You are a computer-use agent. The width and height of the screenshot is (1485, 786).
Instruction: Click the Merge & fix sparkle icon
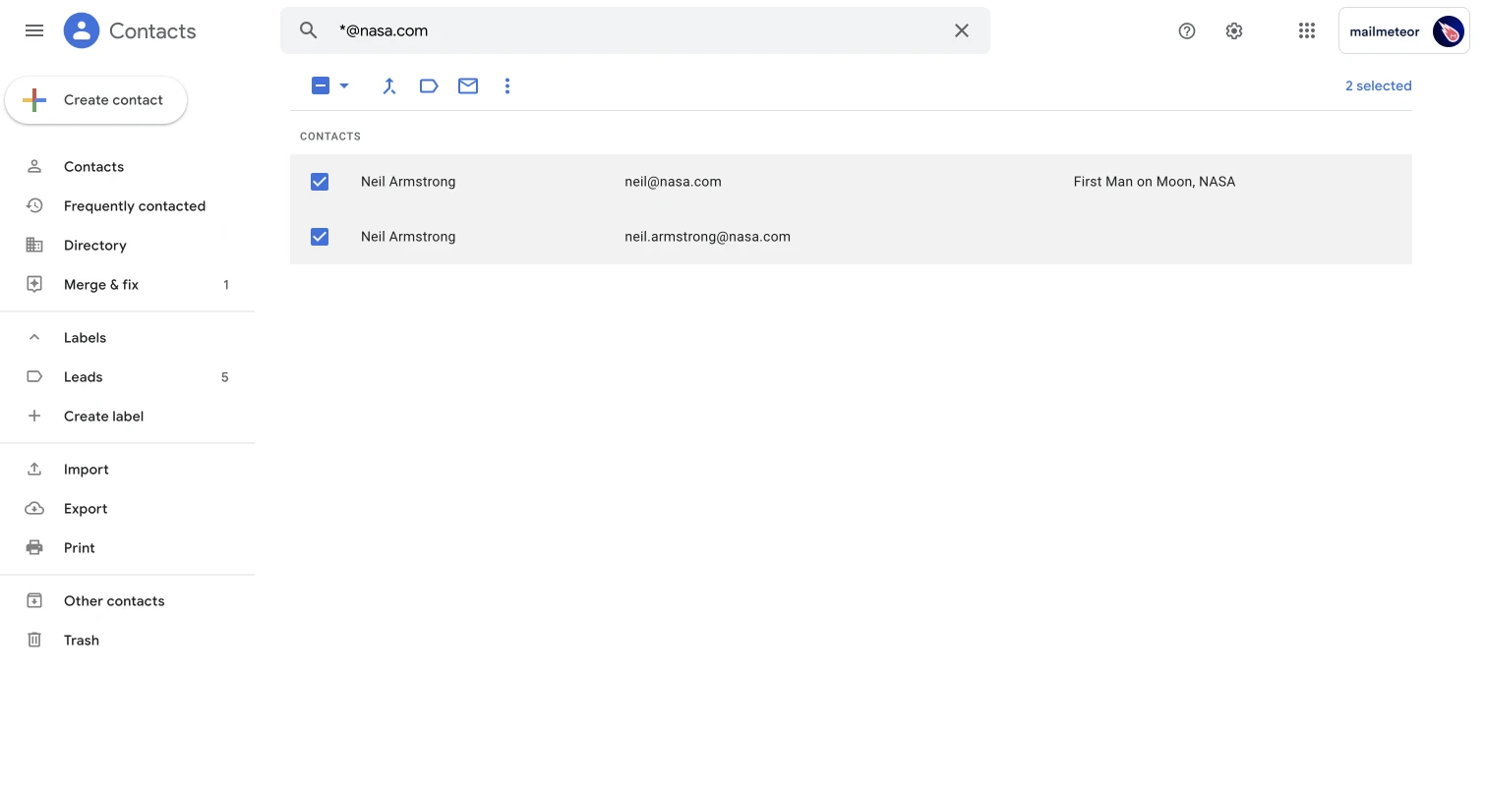click(34, 284)
